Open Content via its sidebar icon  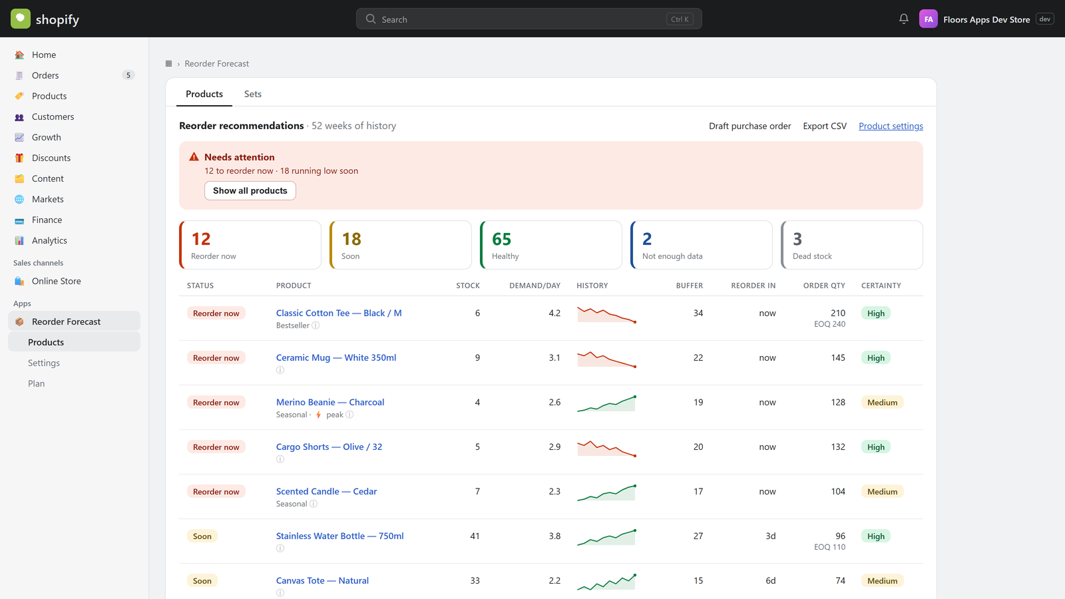coord(19,179)
